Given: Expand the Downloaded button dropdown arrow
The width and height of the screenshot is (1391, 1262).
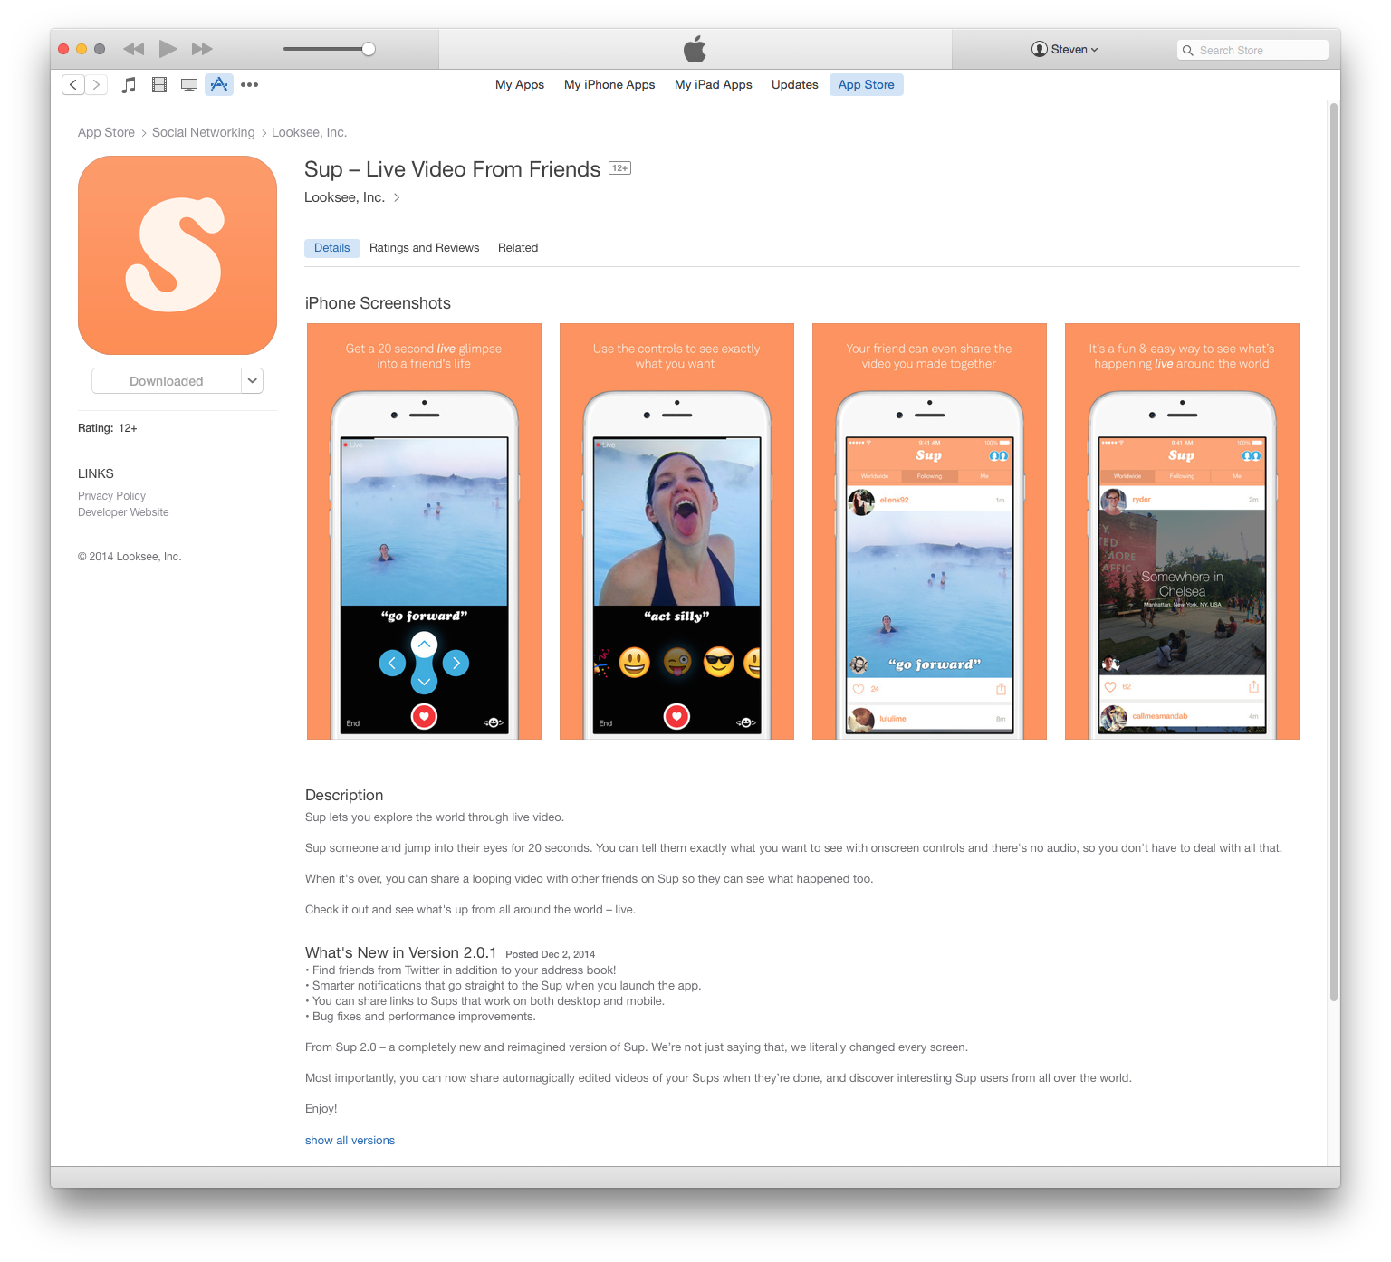Looking at the screenshot, I should pyautogui.click(x=253, y=381).
